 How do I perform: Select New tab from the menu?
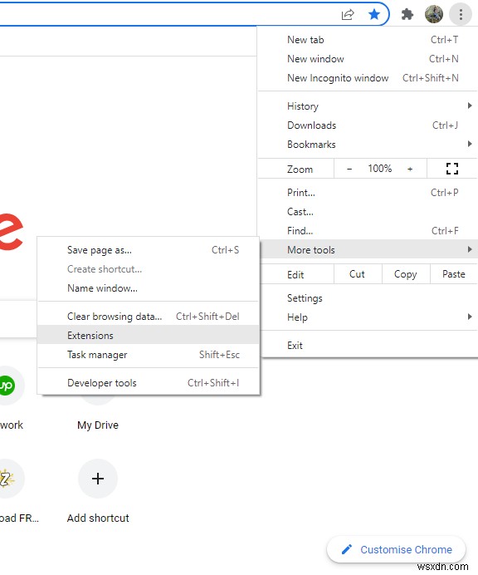[x=367, y=40]
